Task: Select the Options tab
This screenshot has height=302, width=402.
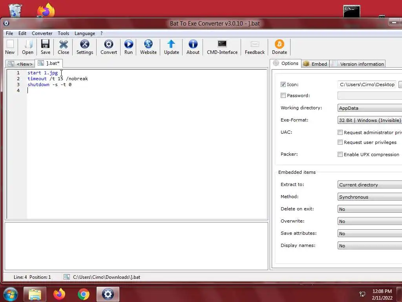Action: (286, 63)
